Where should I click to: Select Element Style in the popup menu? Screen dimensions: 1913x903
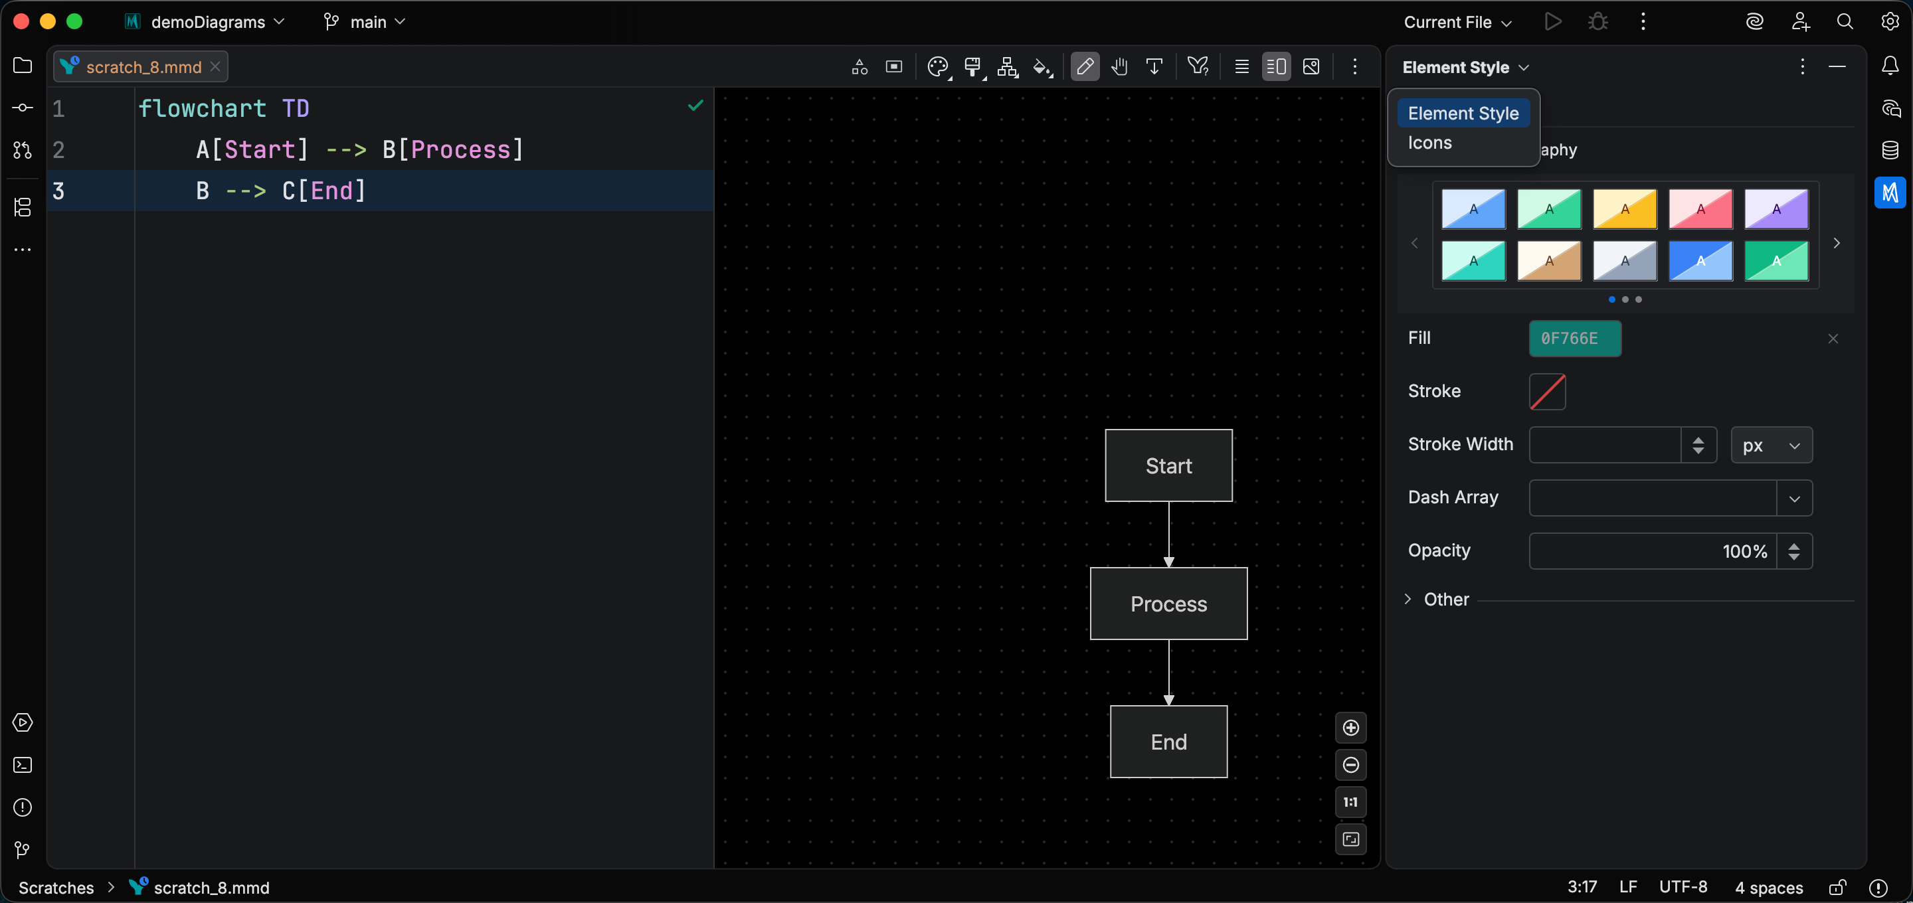click(x=1463, y=113)
